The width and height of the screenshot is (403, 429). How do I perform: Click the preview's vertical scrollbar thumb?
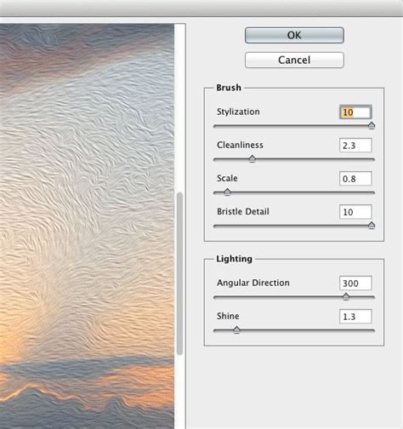pos(179,273)
